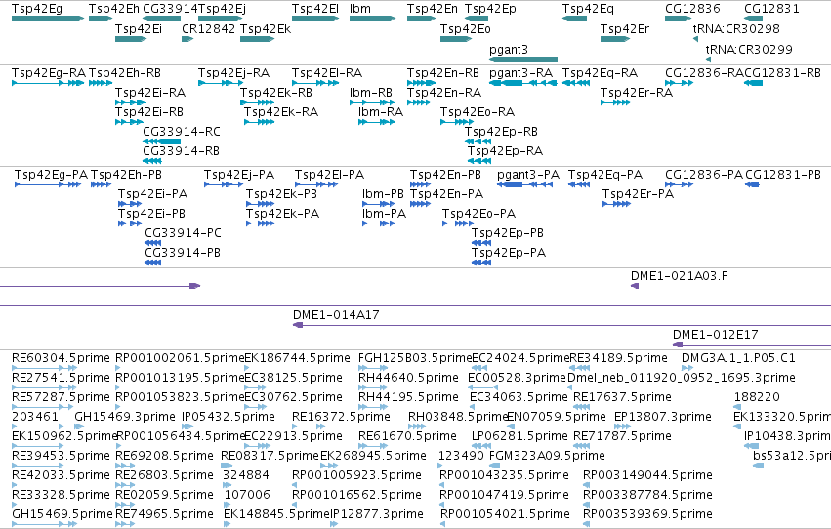This screenshot has height=529, width=831.
Task: Click the Tsp42Eo gene label
Action: [466, 28]
